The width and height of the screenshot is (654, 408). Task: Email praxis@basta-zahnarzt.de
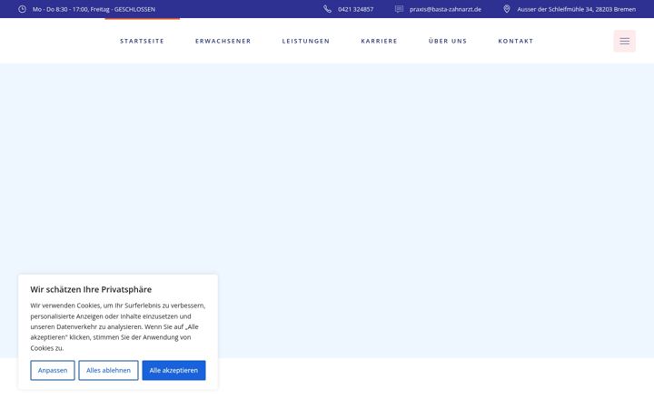(445, 9)
